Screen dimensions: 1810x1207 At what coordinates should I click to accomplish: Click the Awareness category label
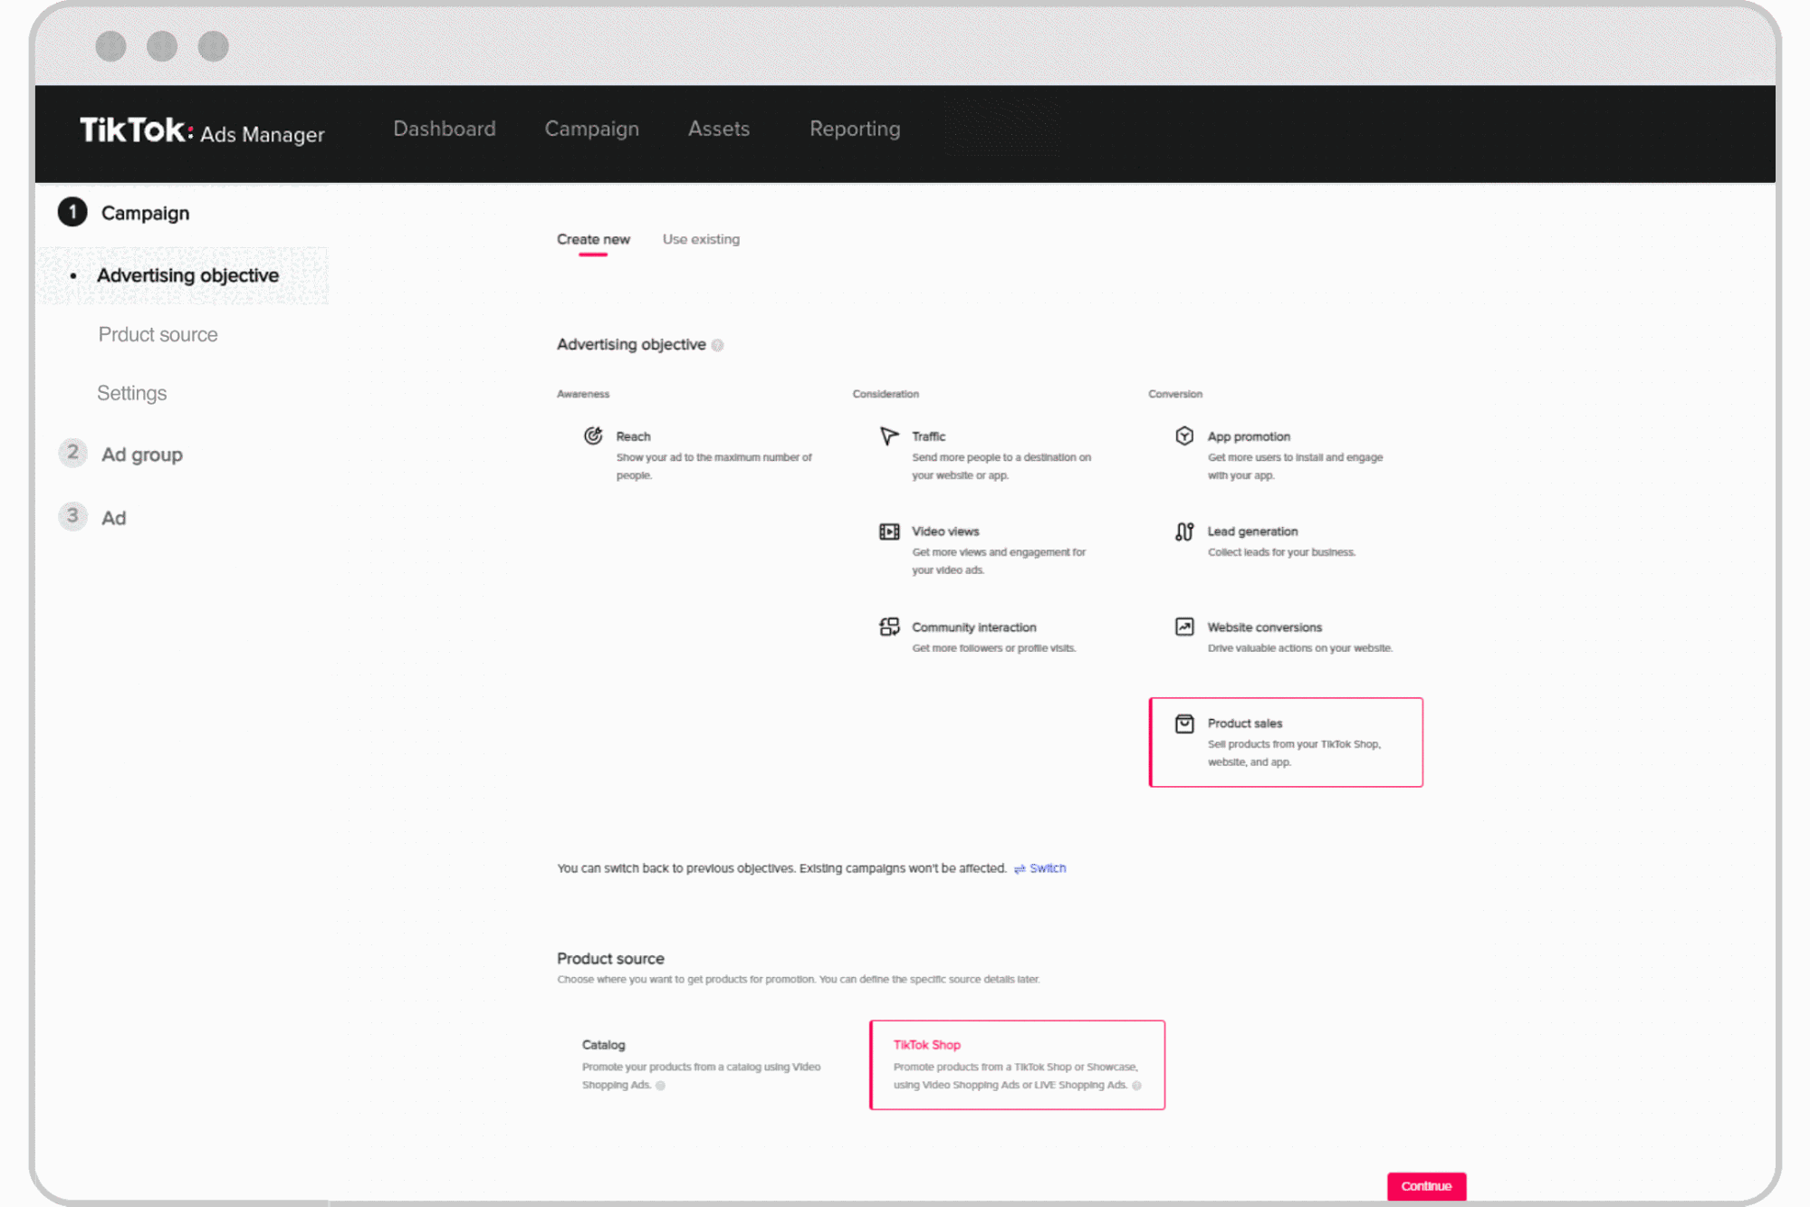583,394
